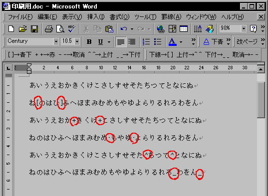Toggle justified alignment button

[121, 42]
